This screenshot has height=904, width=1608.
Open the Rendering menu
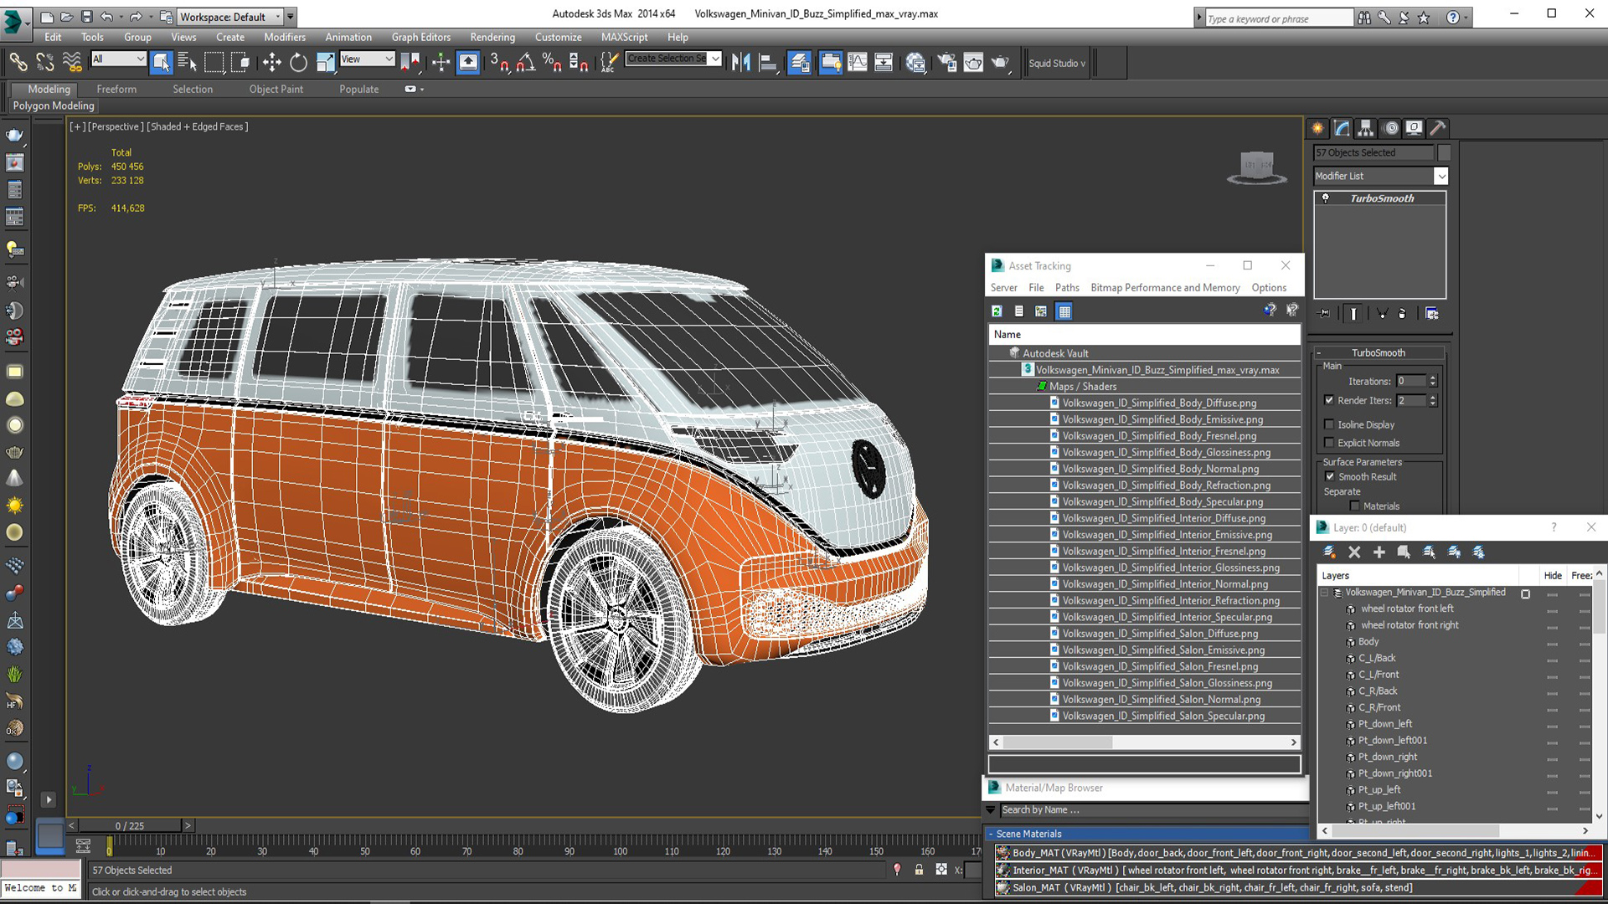tap(492, 37)
